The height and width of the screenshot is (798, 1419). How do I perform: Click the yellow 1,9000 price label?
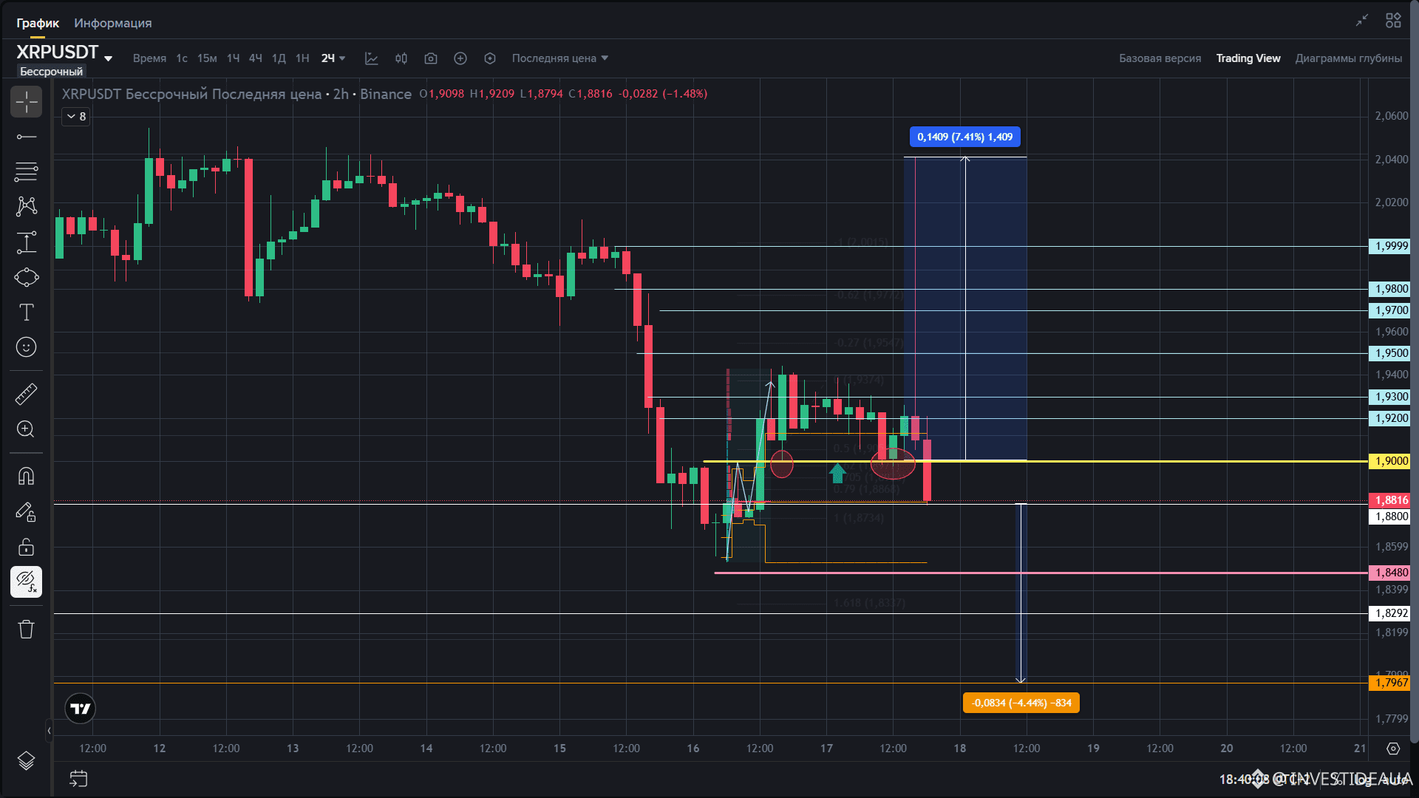click(1389, 461)
